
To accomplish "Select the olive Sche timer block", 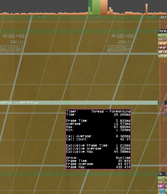I will [x=163, y=56].
